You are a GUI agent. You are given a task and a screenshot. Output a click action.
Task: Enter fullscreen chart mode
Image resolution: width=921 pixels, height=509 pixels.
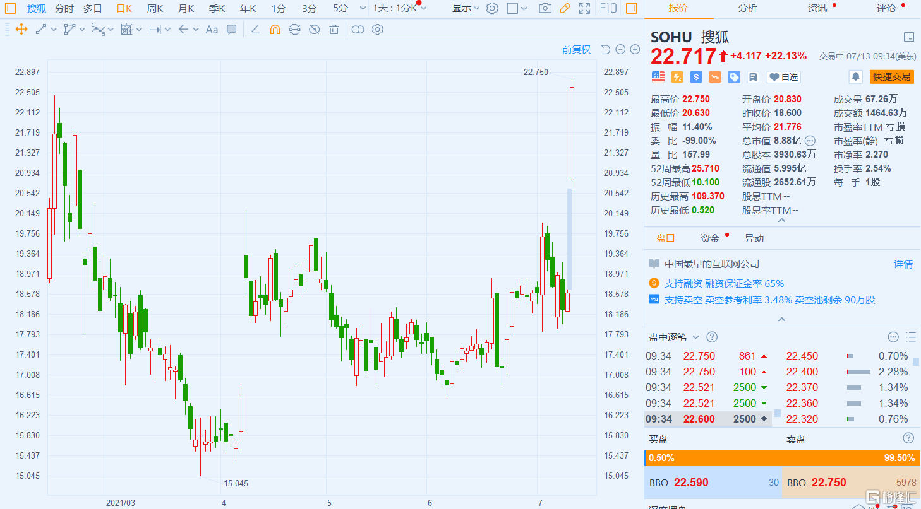click(585, 9)
